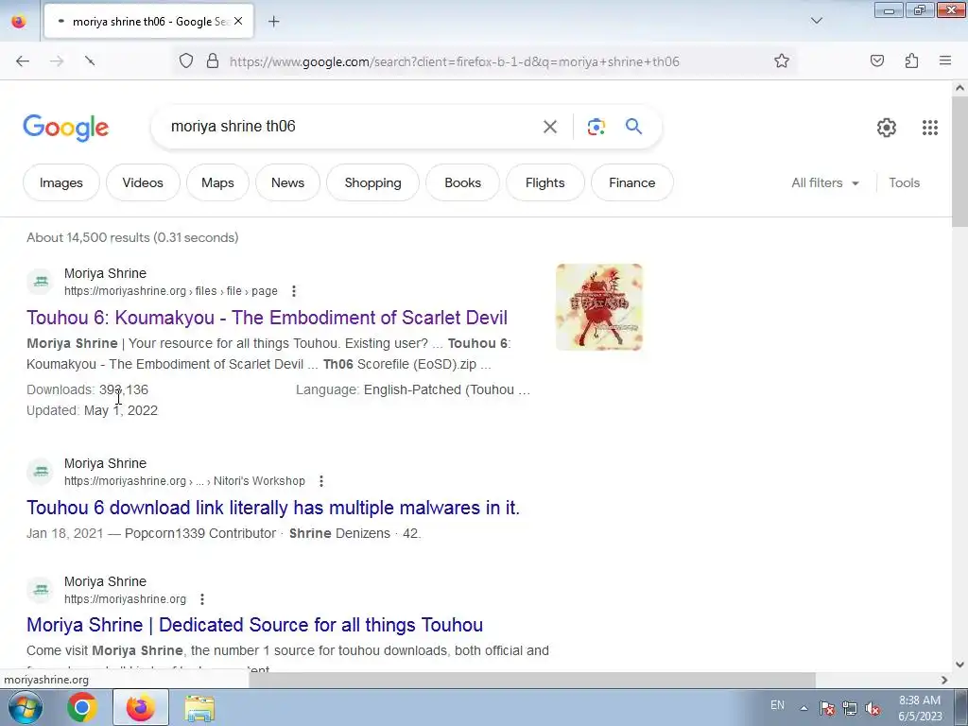Switch to the News results filter
The height and width of the screenshot is (726, 968).
[x=287, y=182]
